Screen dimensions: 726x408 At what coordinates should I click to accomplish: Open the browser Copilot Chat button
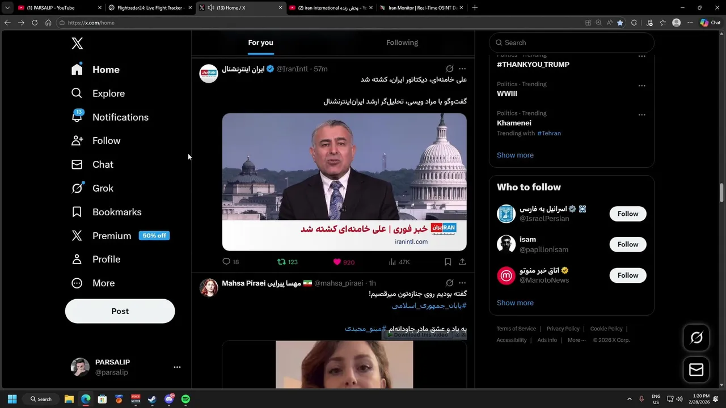[710, 23]
